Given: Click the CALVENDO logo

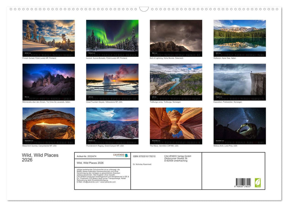Looking at the screenshot, I should (118, 155).
